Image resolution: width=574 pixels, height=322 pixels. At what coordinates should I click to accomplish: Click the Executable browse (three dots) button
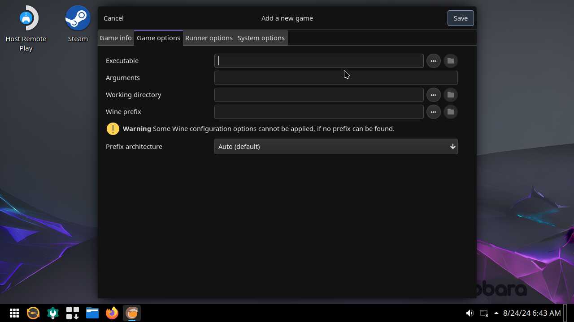coord(433,61)
